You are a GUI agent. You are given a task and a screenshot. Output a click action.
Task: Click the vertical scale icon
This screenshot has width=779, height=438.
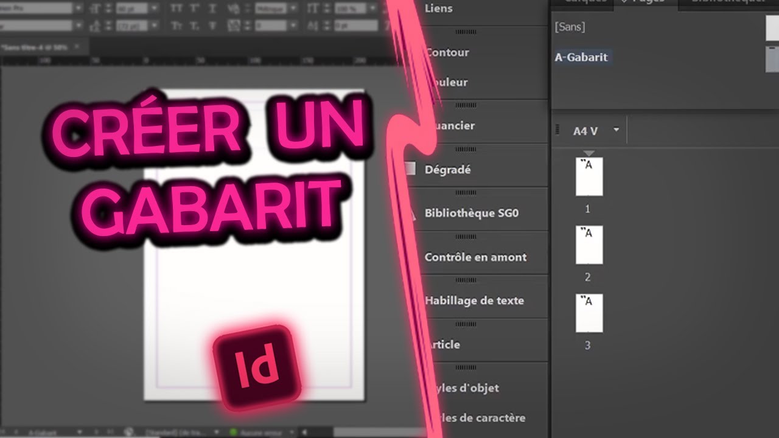pyautogui.click(x=312, y=9)
